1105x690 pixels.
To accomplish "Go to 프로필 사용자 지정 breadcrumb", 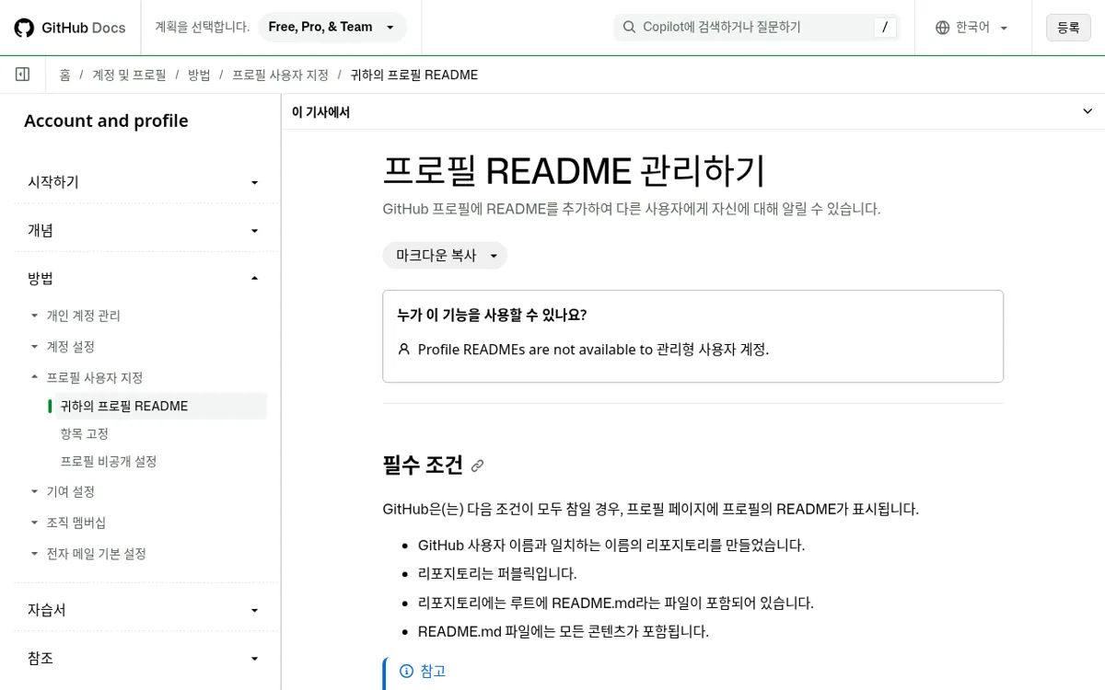I will point(280,75).
